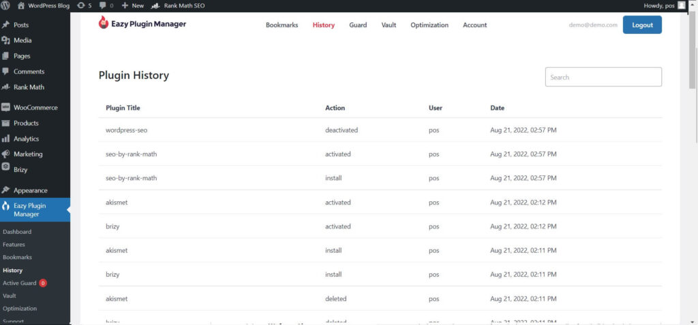Switch to the Bookmarks tab

click(282, 25)
